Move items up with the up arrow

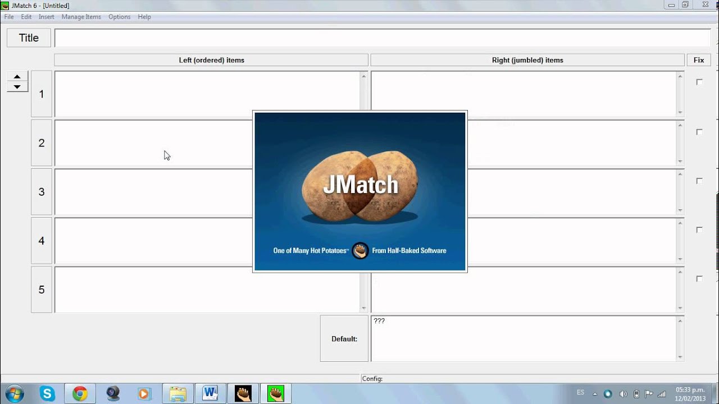click(x=17, y=76)
